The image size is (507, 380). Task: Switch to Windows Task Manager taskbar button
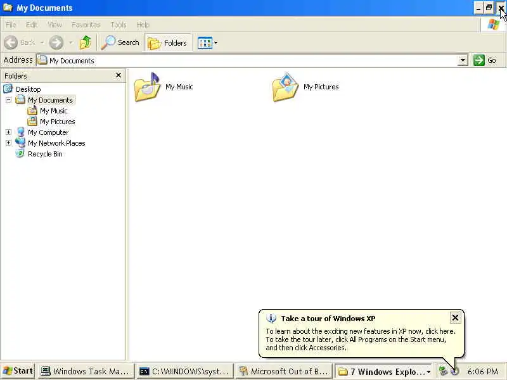point(86,372)
